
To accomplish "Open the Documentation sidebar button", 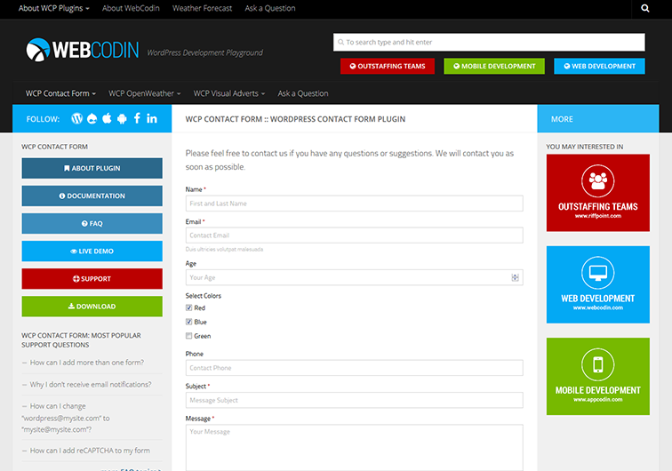I will click(92, 196).
